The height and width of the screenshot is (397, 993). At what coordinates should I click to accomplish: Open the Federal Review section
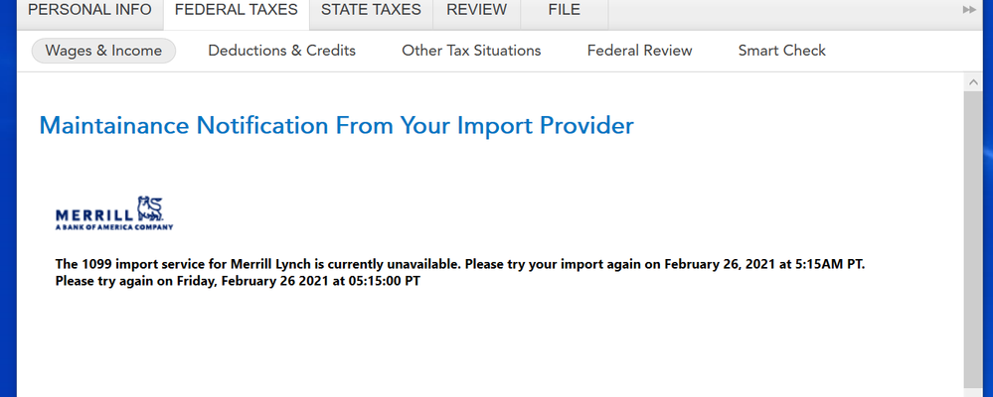[639, 51]
